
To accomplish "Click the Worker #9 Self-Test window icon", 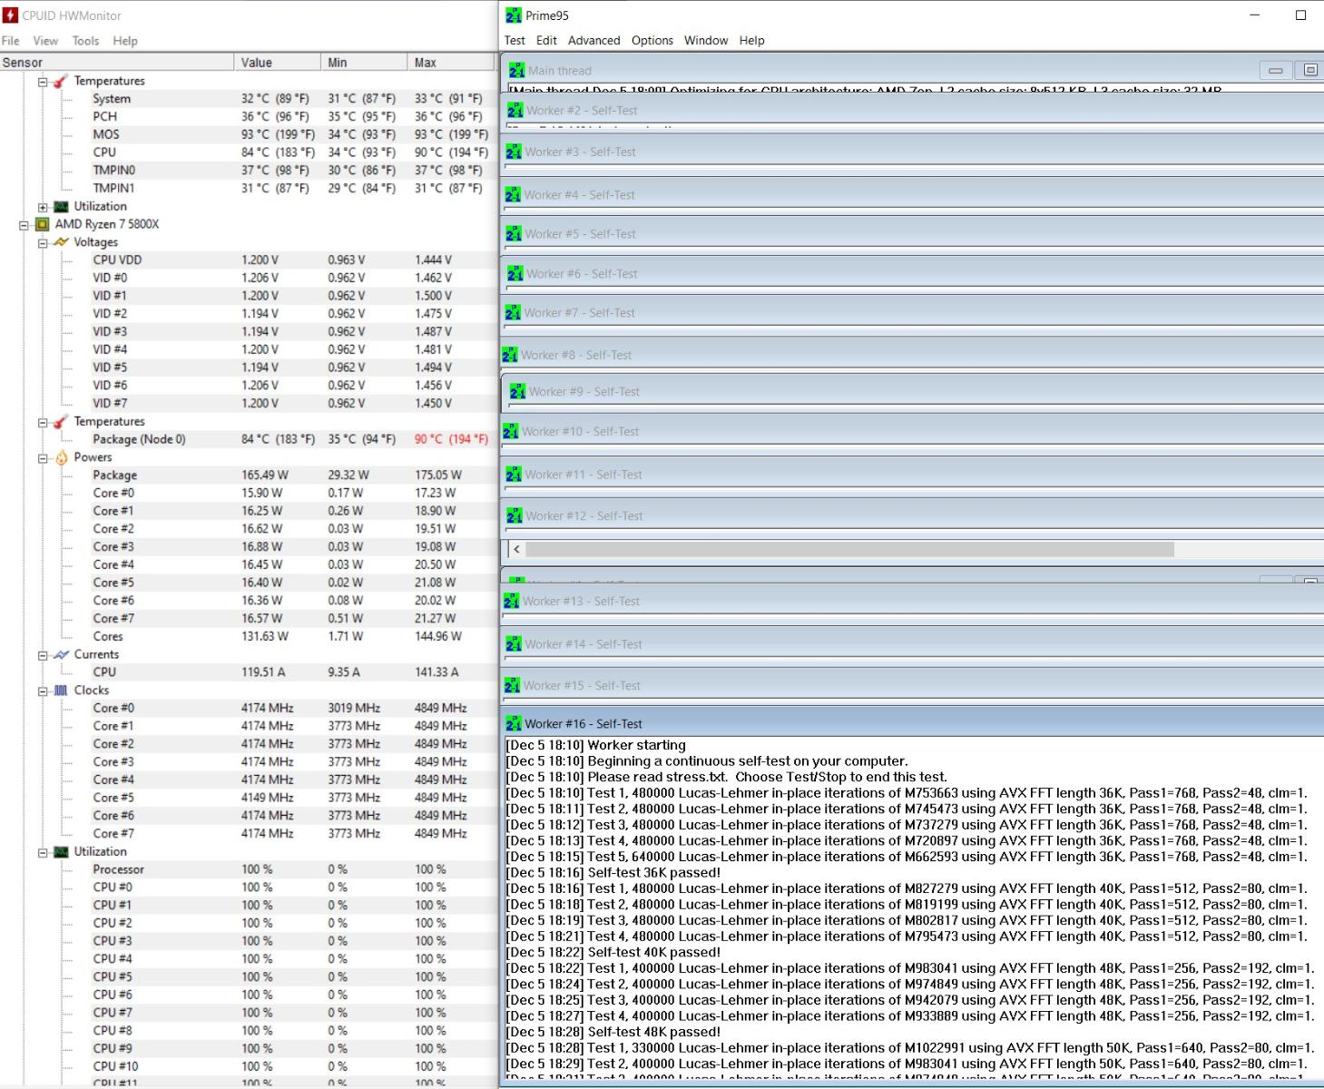I will click(517, 392).
